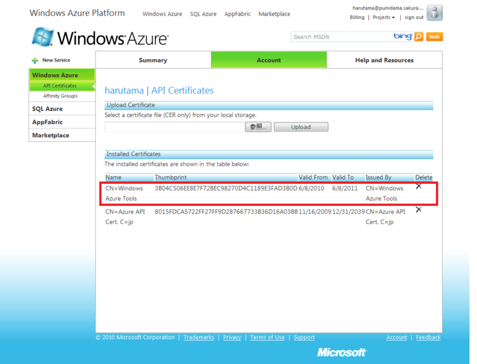Click the 6/8/2010 Valid From date
The width and height of the screenshot is (477, 364).
[311, 188]
